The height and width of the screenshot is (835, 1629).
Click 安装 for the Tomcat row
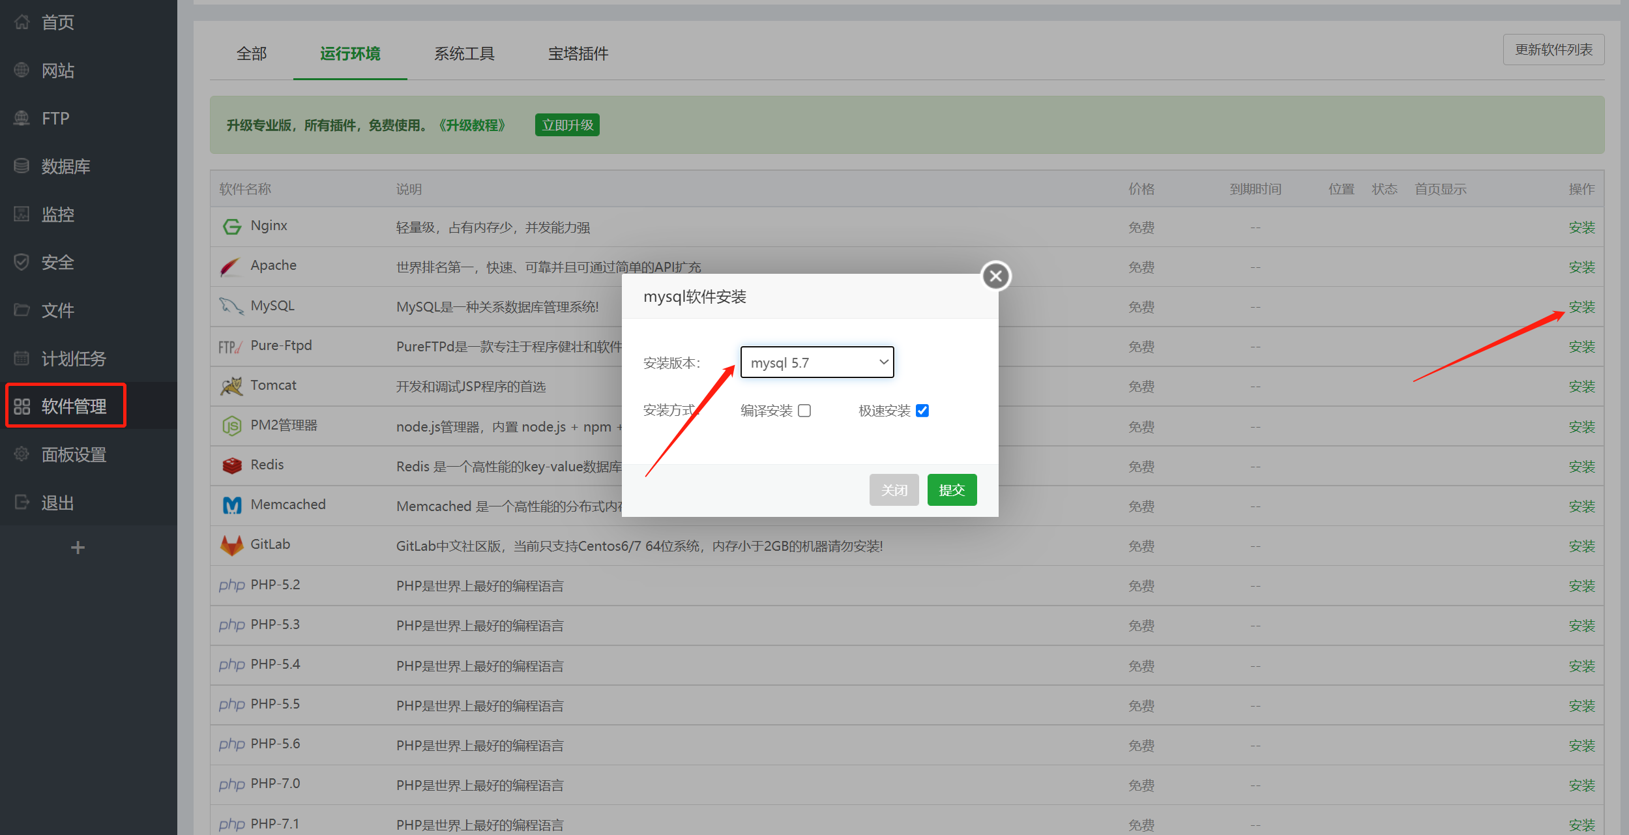(x=1581, y=387)
